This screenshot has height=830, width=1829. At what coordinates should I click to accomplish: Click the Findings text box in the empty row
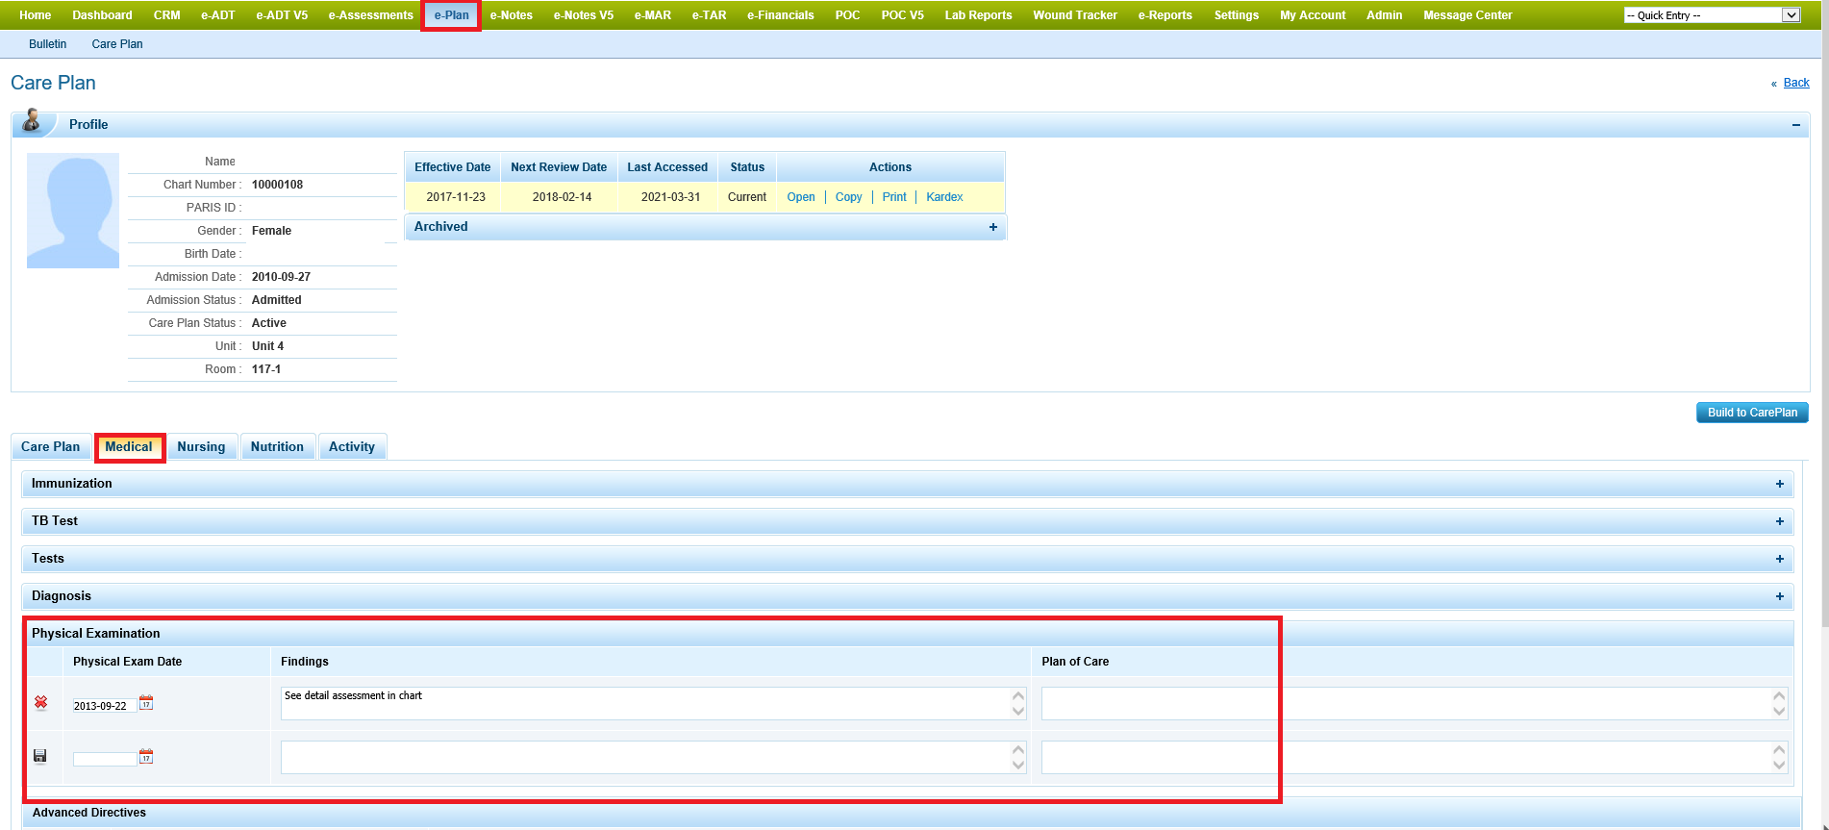coord(644,757)
